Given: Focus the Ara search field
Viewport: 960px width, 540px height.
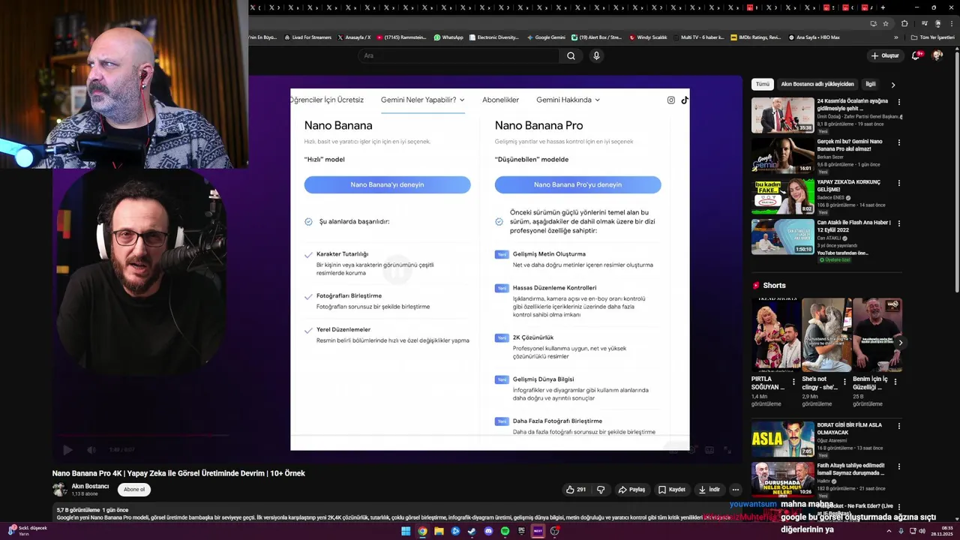Looking at the screenshot, I should click(457, 55).
